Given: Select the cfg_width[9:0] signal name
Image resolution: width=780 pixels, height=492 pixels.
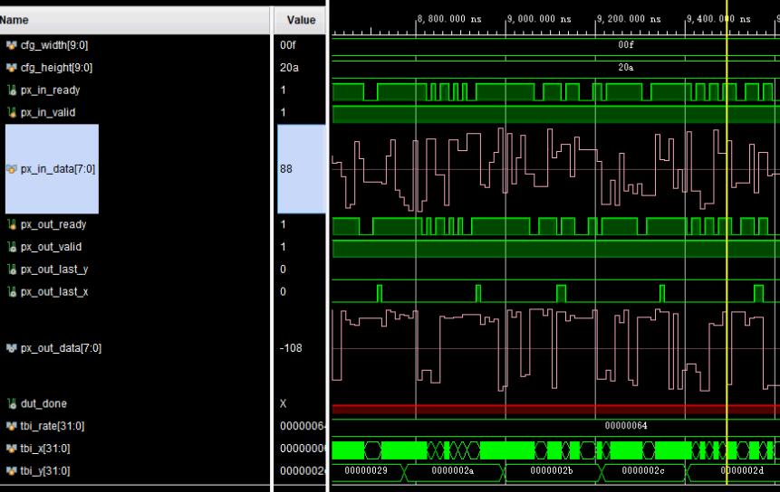Looking at the screenshot, I should pos(54,45).
